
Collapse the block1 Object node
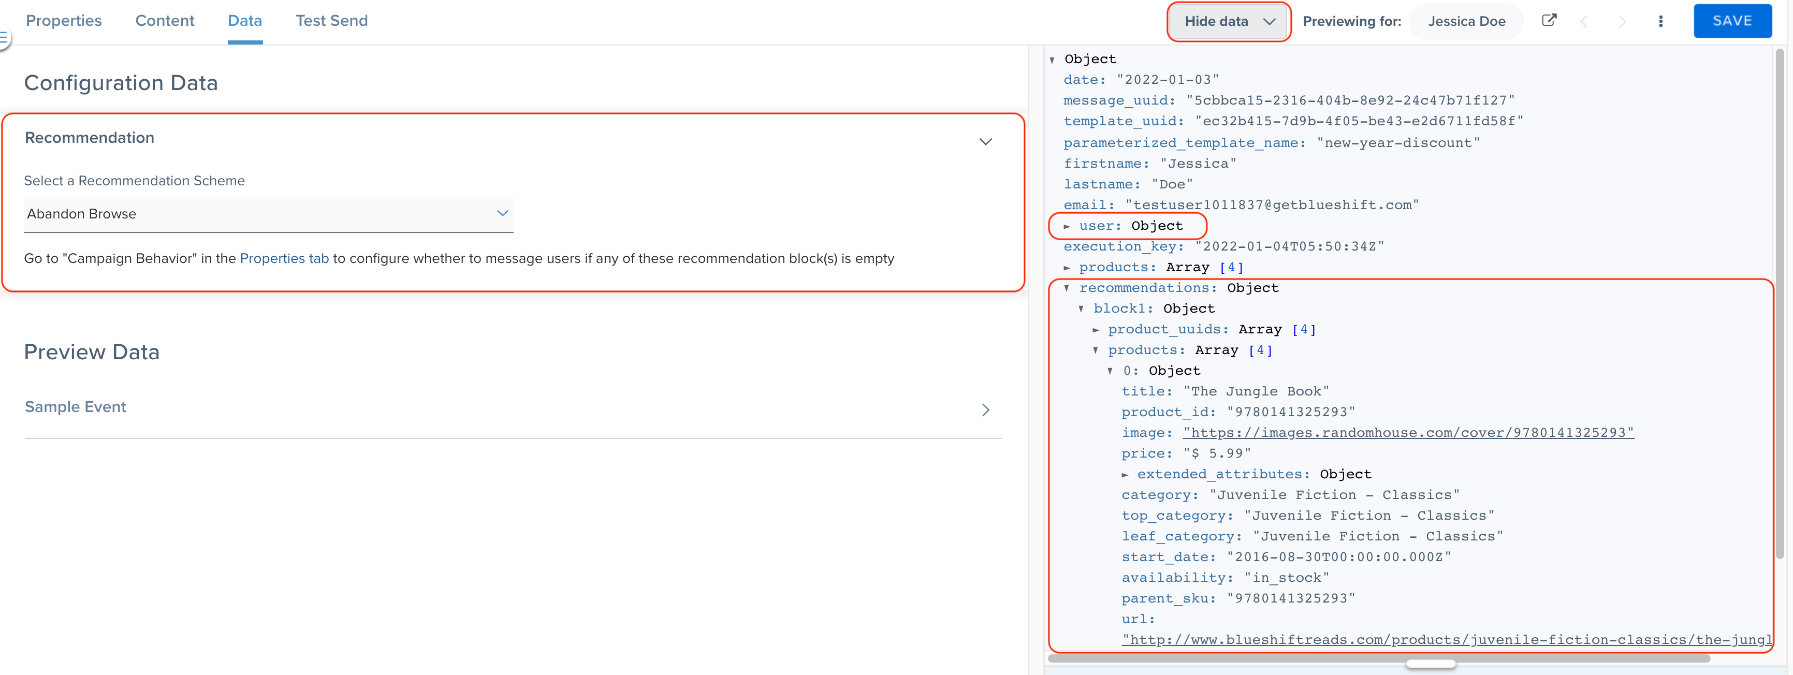click(x=1081, y=309)
